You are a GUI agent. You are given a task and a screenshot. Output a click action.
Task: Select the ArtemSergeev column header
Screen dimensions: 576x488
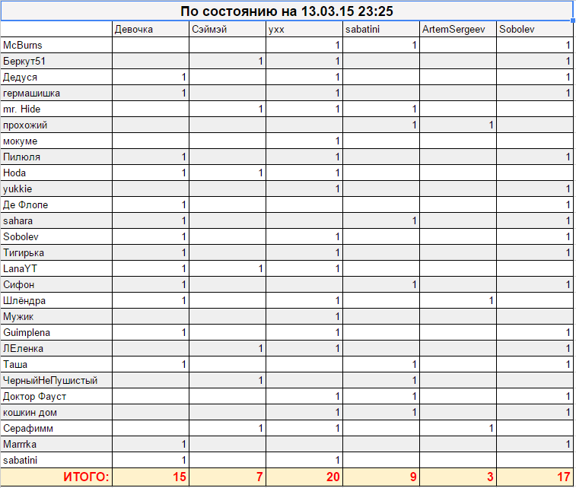(x=458, y=30)
